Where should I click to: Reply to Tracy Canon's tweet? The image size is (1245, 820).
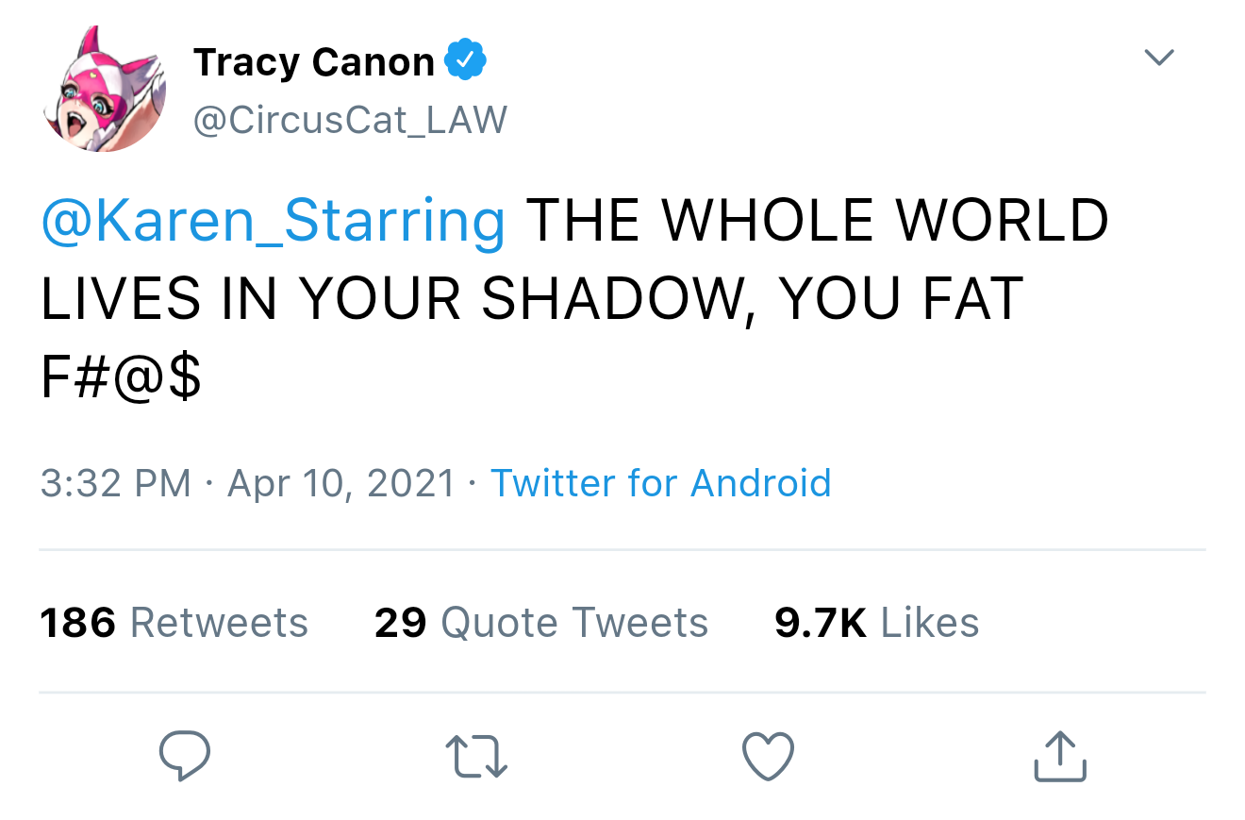click(x=184, y=756)
